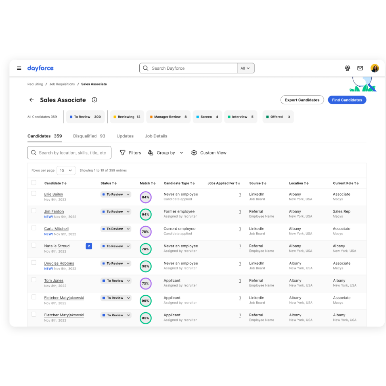
Task: Sort by Match column arrows
Action: [153, 183]
